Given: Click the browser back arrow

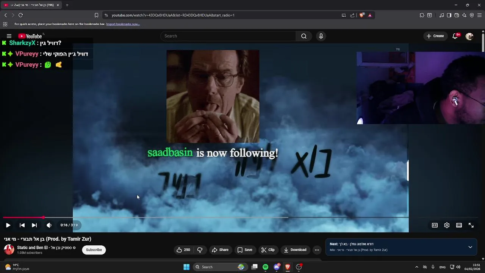Looking at the screenshot, I should point(5,15).
